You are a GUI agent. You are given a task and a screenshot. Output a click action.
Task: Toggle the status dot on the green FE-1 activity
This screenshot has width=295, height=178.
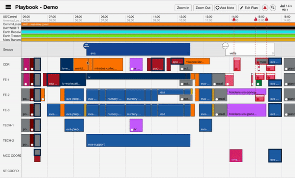(x=258, y=84)
